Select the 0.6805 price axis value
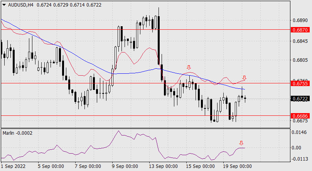This screenshot has width=312, height=171. [300, 60]
